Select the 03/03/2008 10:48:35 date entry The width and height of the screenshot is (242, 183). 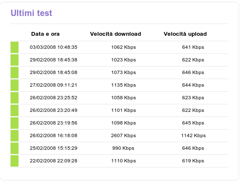click(x=53, y=47)
